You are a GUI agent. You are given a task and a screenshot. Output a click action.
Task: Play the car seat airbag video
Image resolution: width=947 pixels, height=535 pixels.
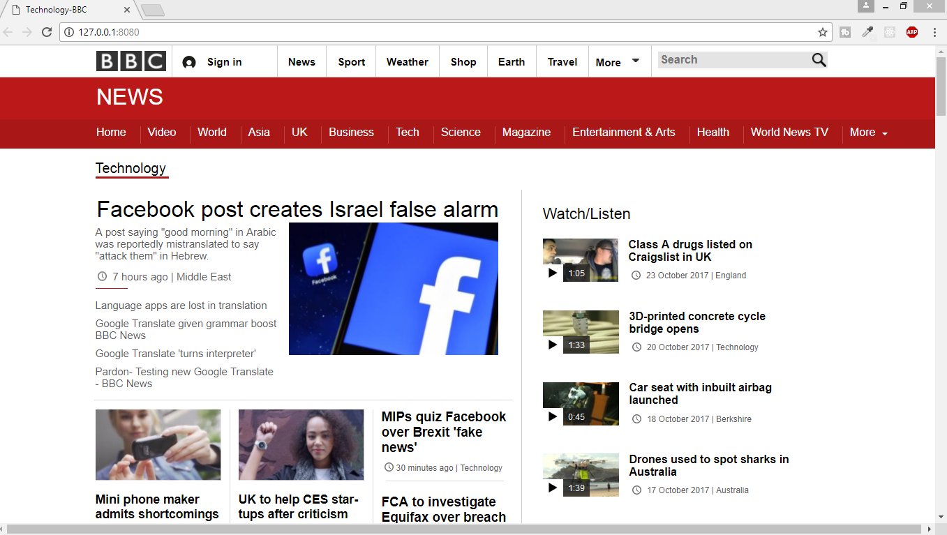point(553,416)
